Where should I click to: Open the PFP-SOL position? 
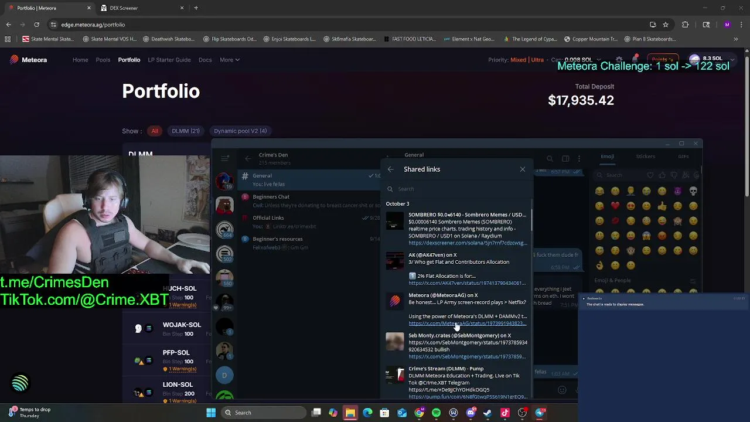(176, 353)
